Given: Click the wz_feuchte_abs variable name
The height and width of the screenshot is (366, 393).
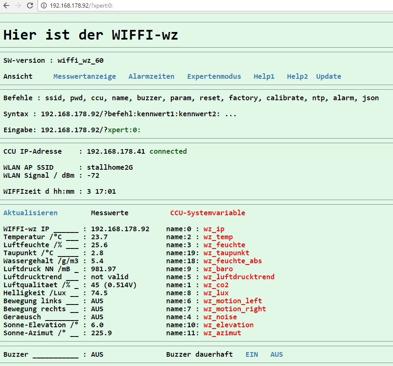Looking at the screenshot, I should pyautogui.click(x=233, y=261).
